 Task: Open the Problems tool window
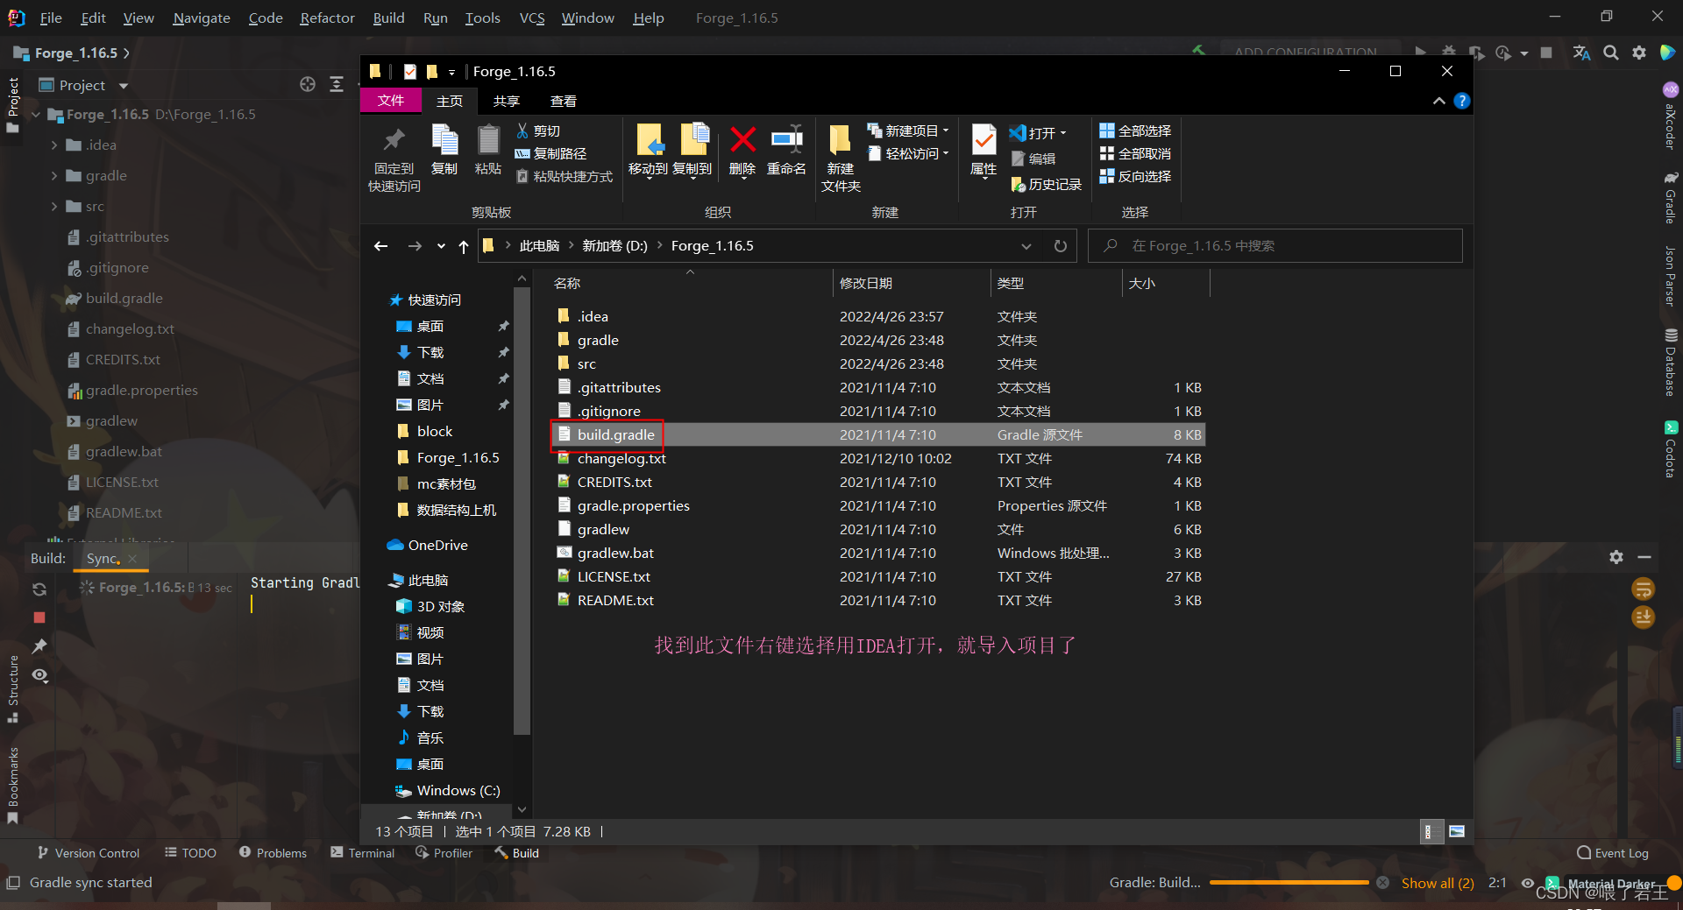tap(273, 853)
